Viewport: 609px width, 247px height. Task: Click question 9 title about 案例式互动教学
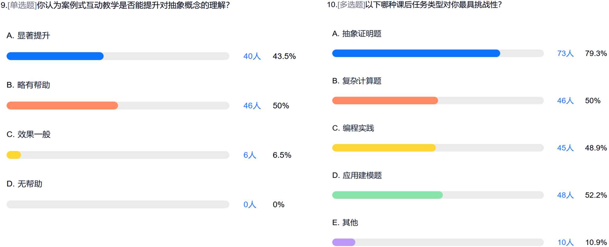[115, 5]
